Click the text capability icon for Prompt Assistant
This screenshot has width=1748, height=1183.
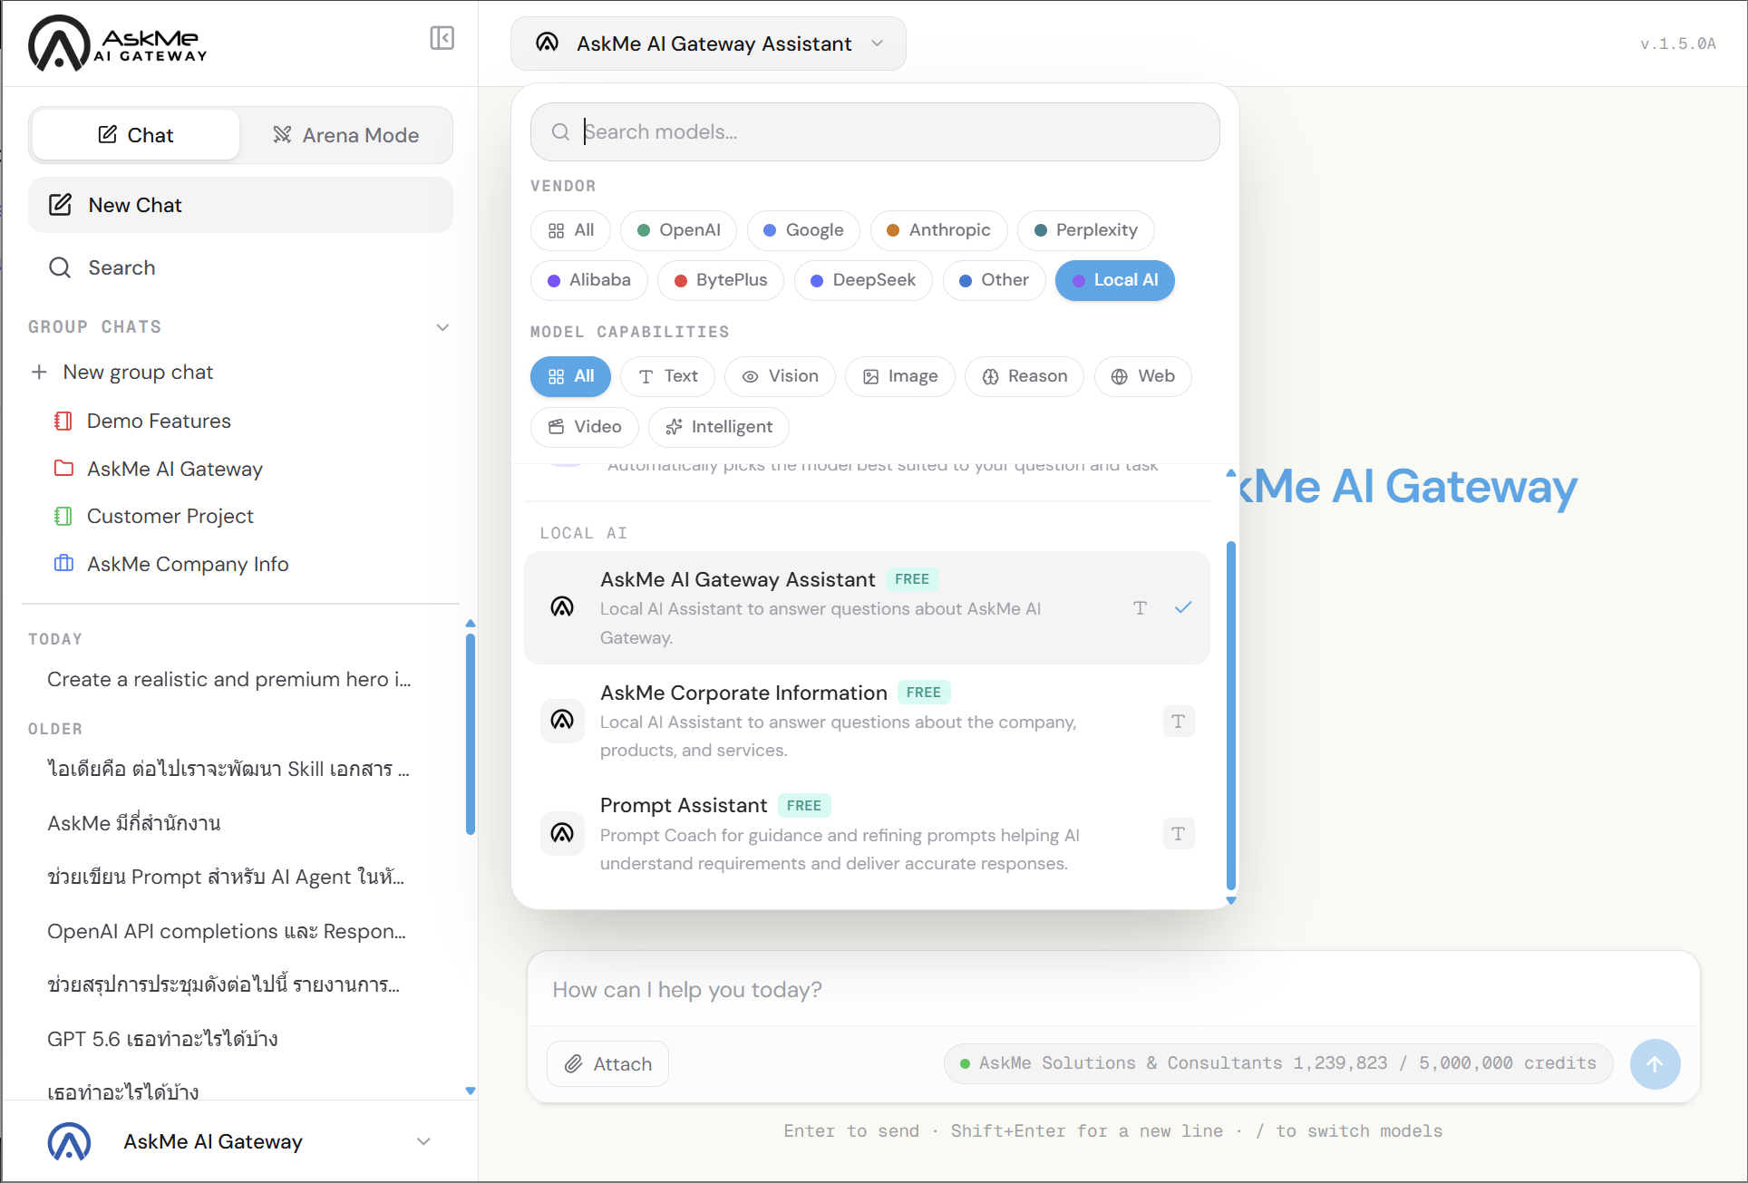point(1178,834)
